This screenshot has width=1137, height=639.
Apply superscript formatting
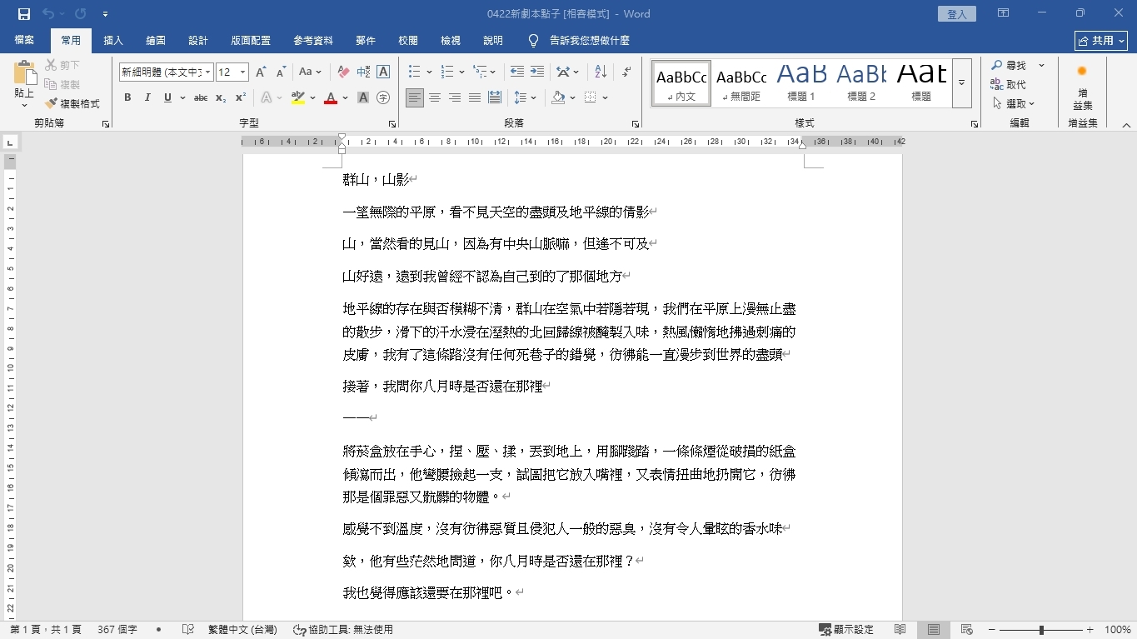click(x=241, y=97)
